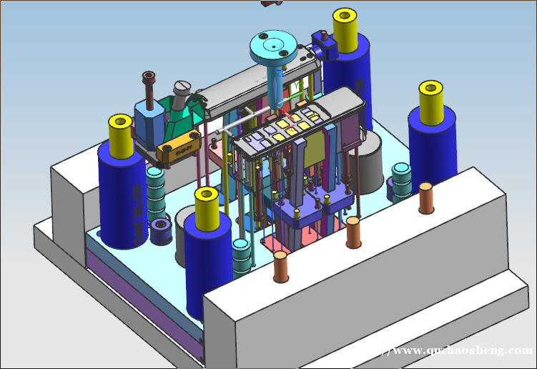Select the cyan locating ring disc on top
The image size is (537, 369).
click(273, 47)
